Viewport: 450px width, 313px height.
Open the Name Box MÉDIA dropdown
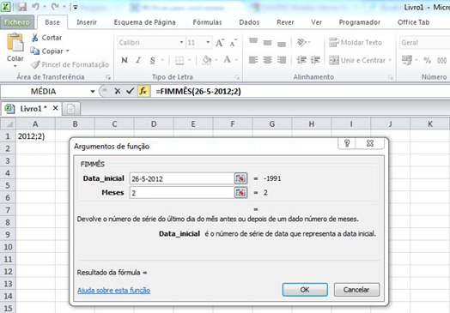tap(93, 92)
